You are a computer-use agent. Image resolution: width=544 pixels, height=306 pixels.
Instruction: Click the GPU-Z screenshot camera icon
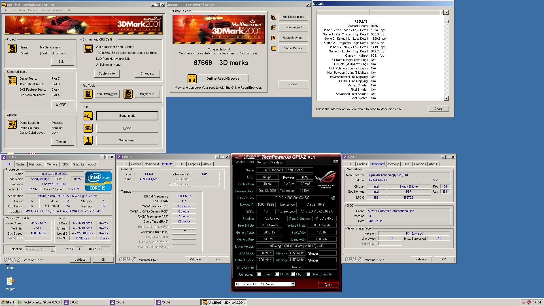335,161
